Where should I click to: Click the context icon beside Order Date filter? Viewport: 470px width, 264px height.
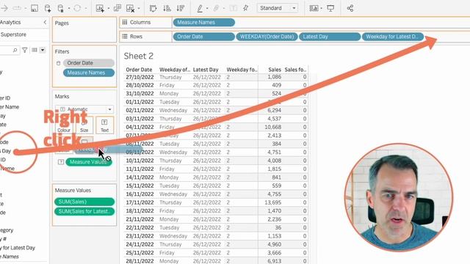tap(58, 63)
